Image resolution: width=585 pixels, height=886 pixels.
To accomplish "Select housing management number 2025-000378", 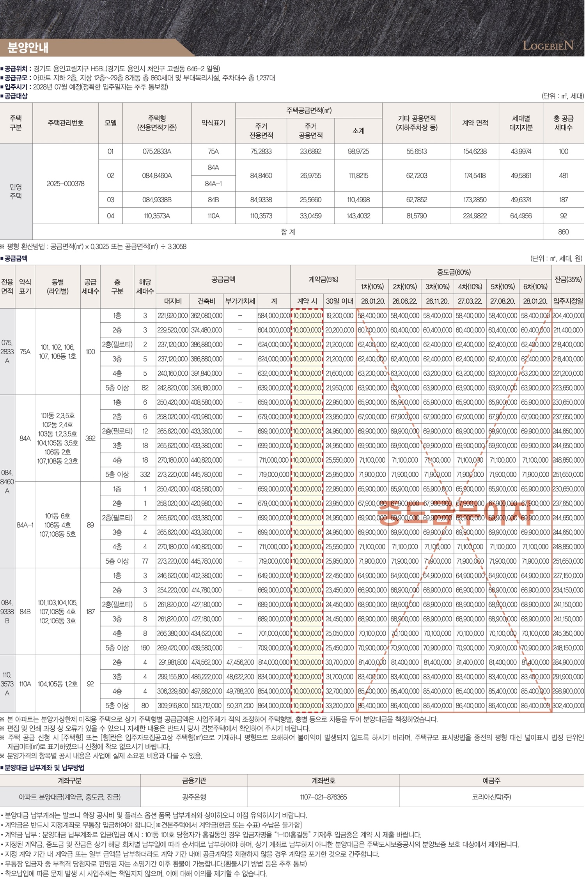I will coord(66,184).
